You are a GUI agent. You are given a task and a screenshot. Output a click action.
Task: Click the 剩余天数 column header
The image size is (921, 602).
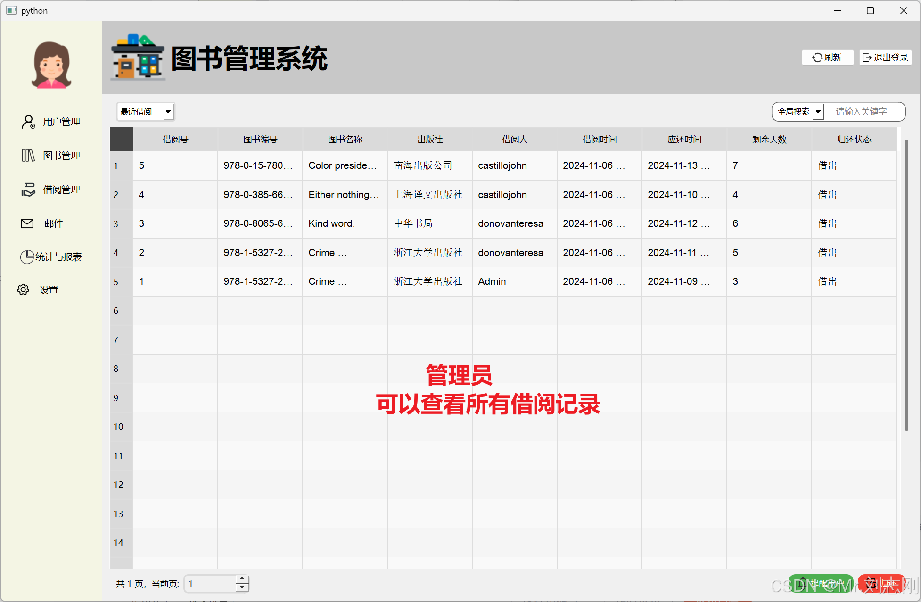(769, 140)
